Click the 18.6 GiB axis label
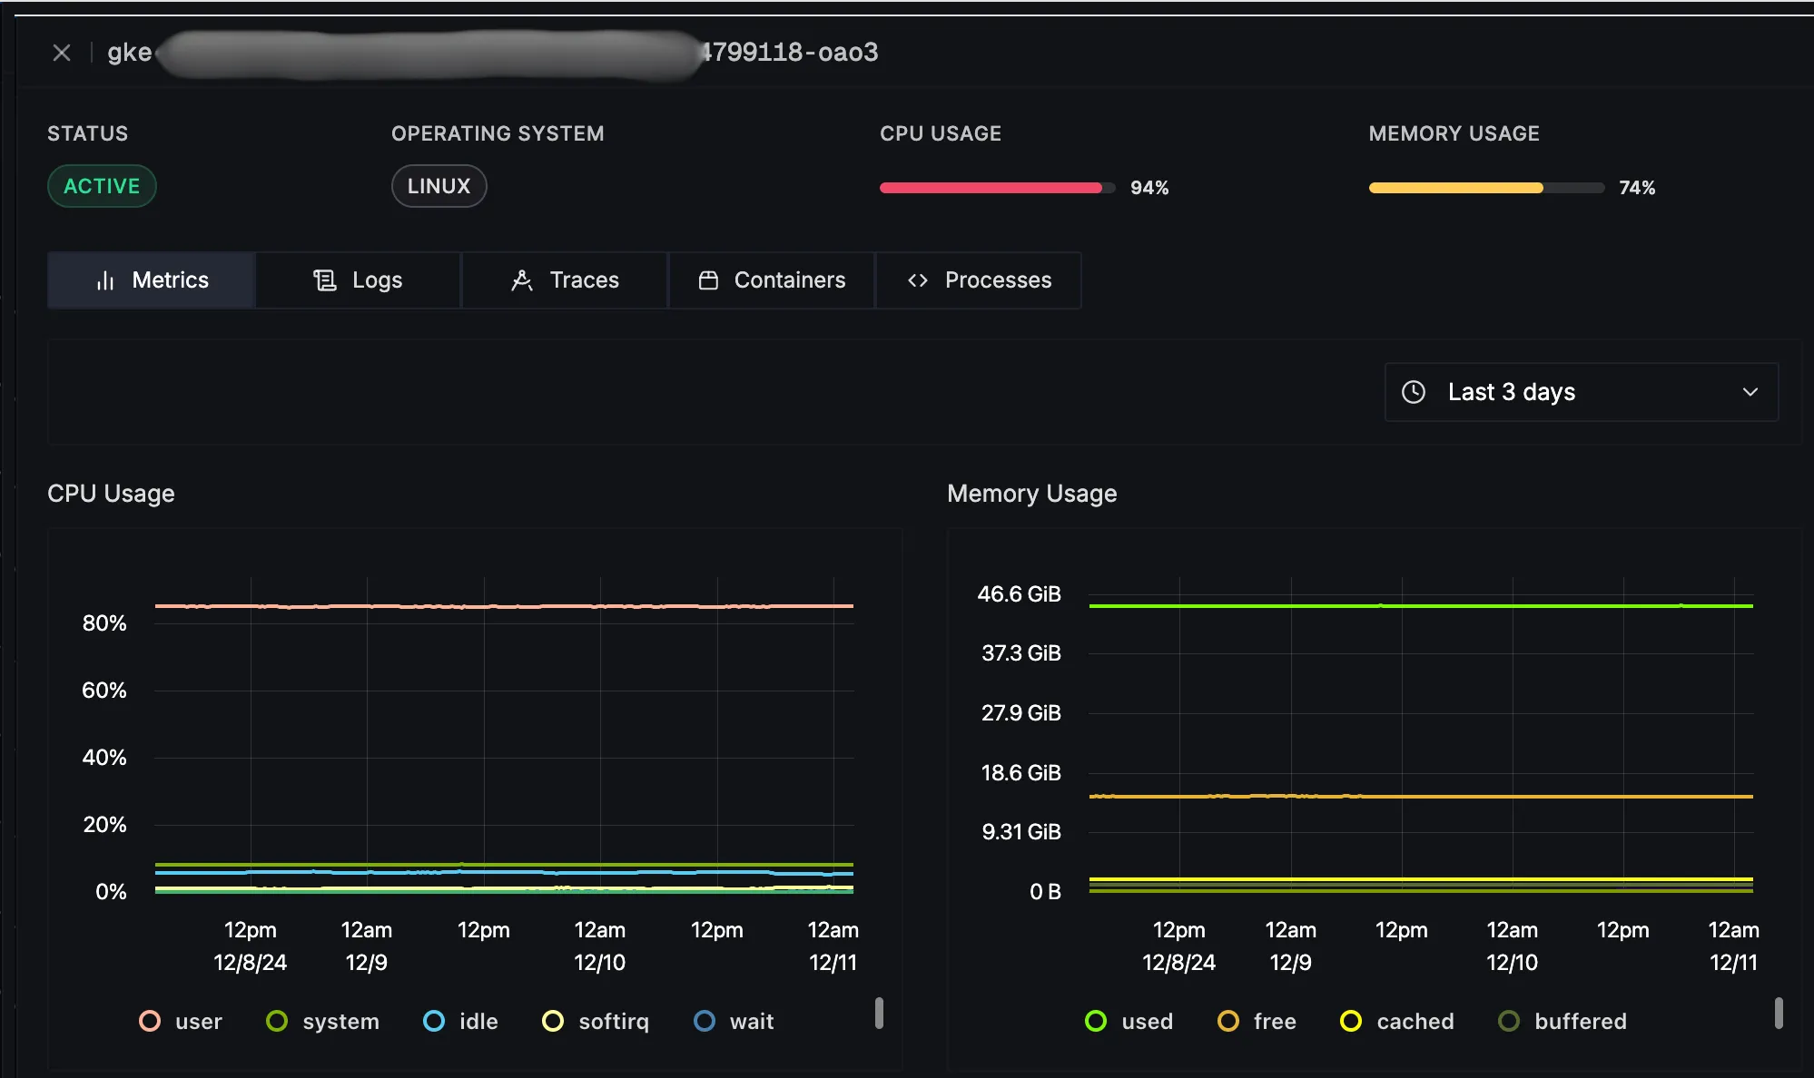Screen dimensions: 1814x1078 (1020, 773)
